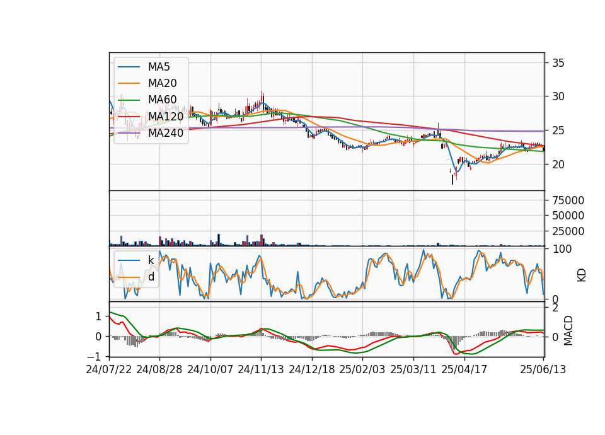Click the MACD left axis value 1
605x435 pixels.
tap(98, 317)
